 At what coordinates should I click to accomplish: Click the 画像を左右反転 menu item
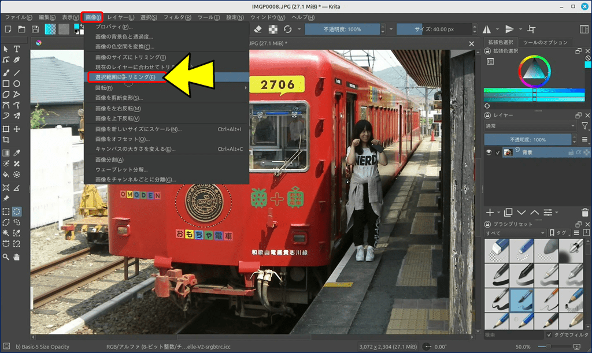coord(118,109)
